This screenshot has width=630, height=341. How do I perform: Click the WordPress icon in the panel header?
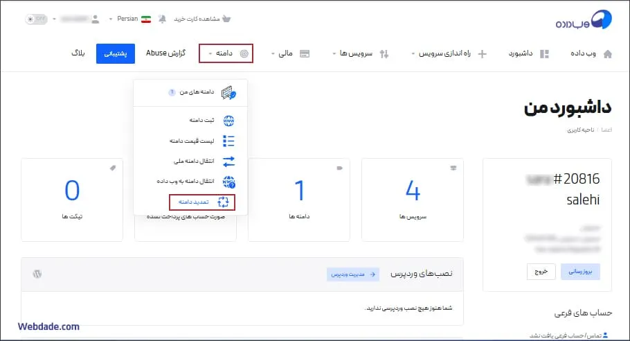point(37,274)
